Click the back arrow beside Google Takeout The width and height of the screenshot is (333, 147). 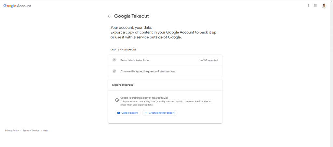pyautogui.click(x=109, y=16)
